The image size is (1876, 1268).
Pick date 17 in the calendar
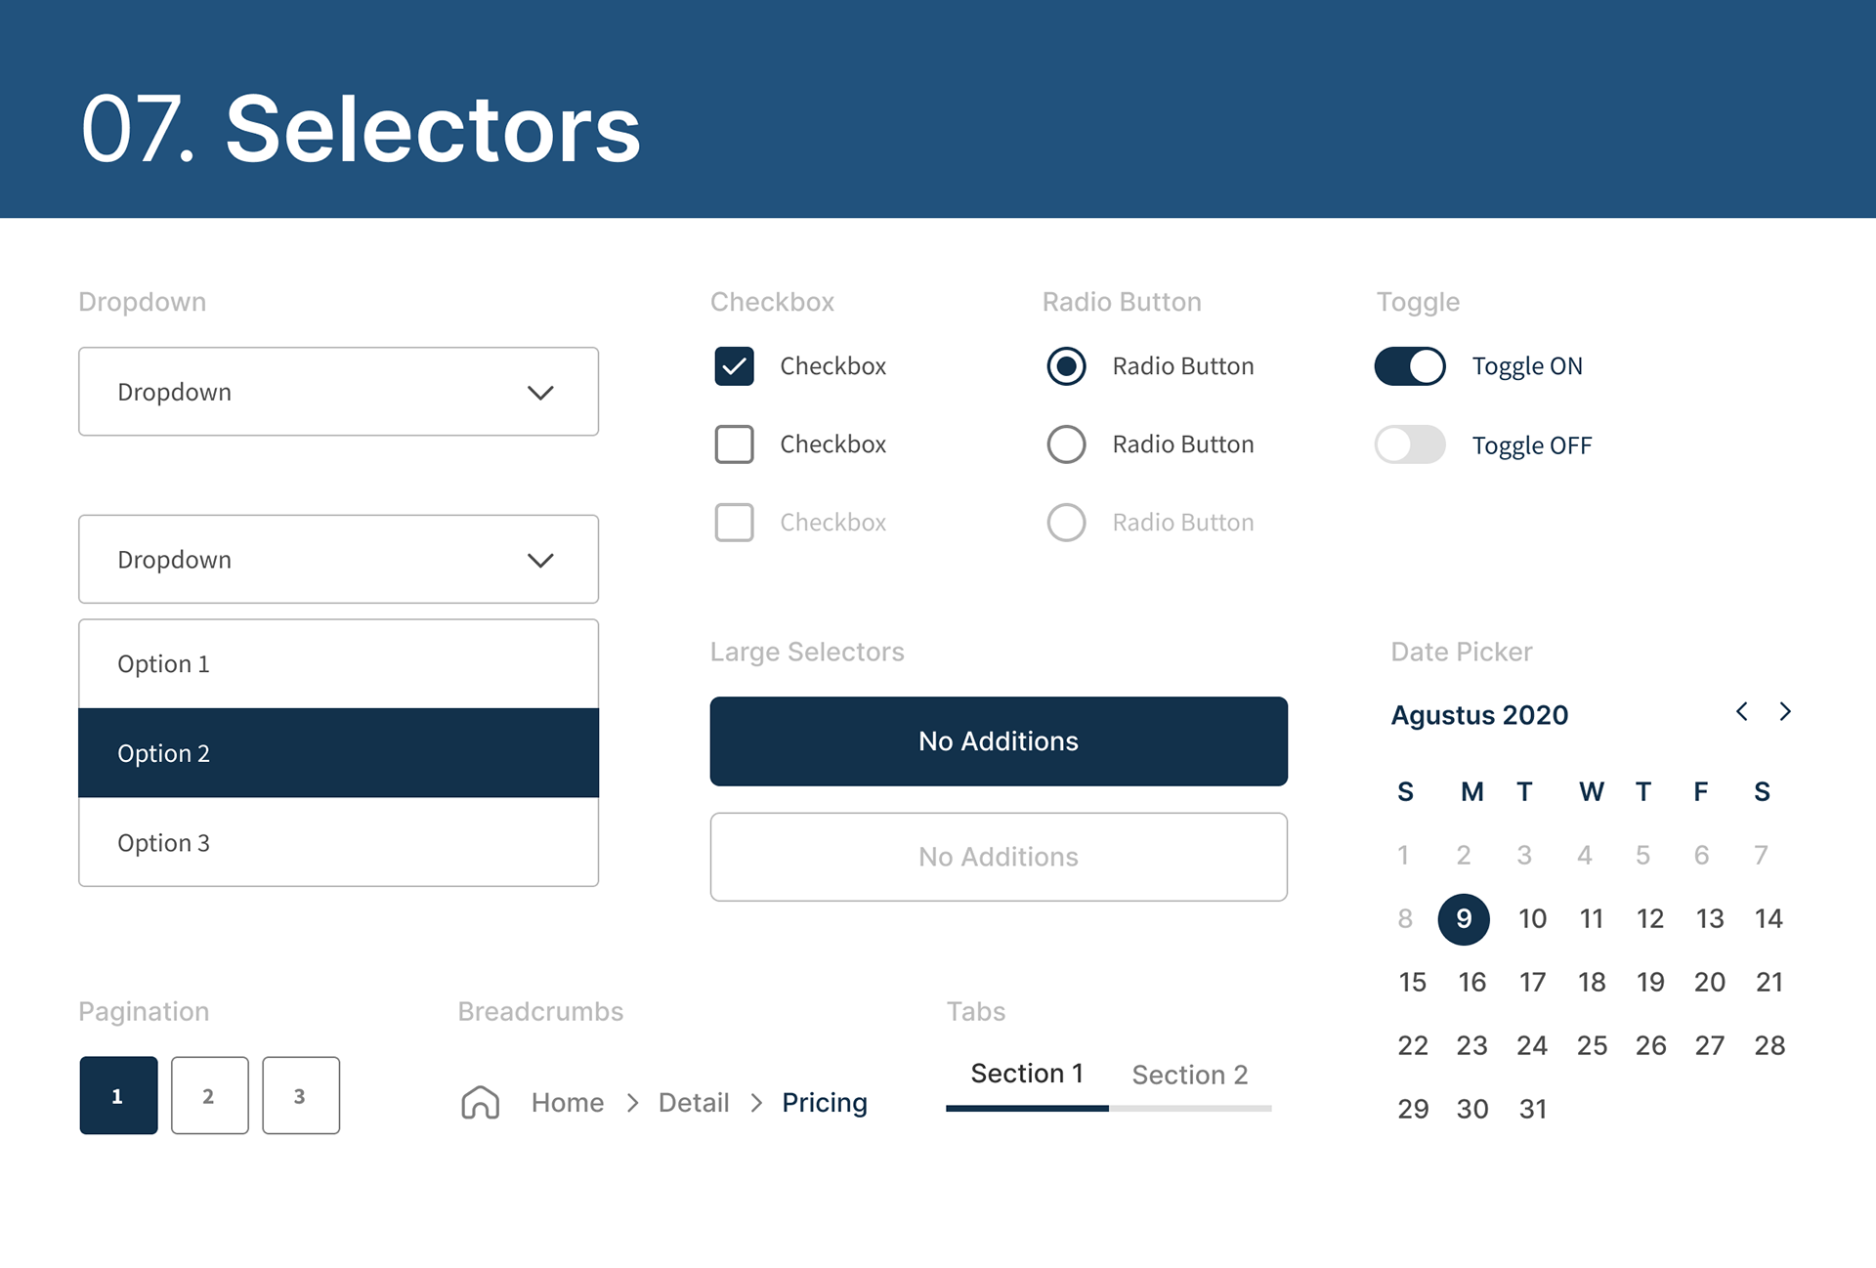1532,982
